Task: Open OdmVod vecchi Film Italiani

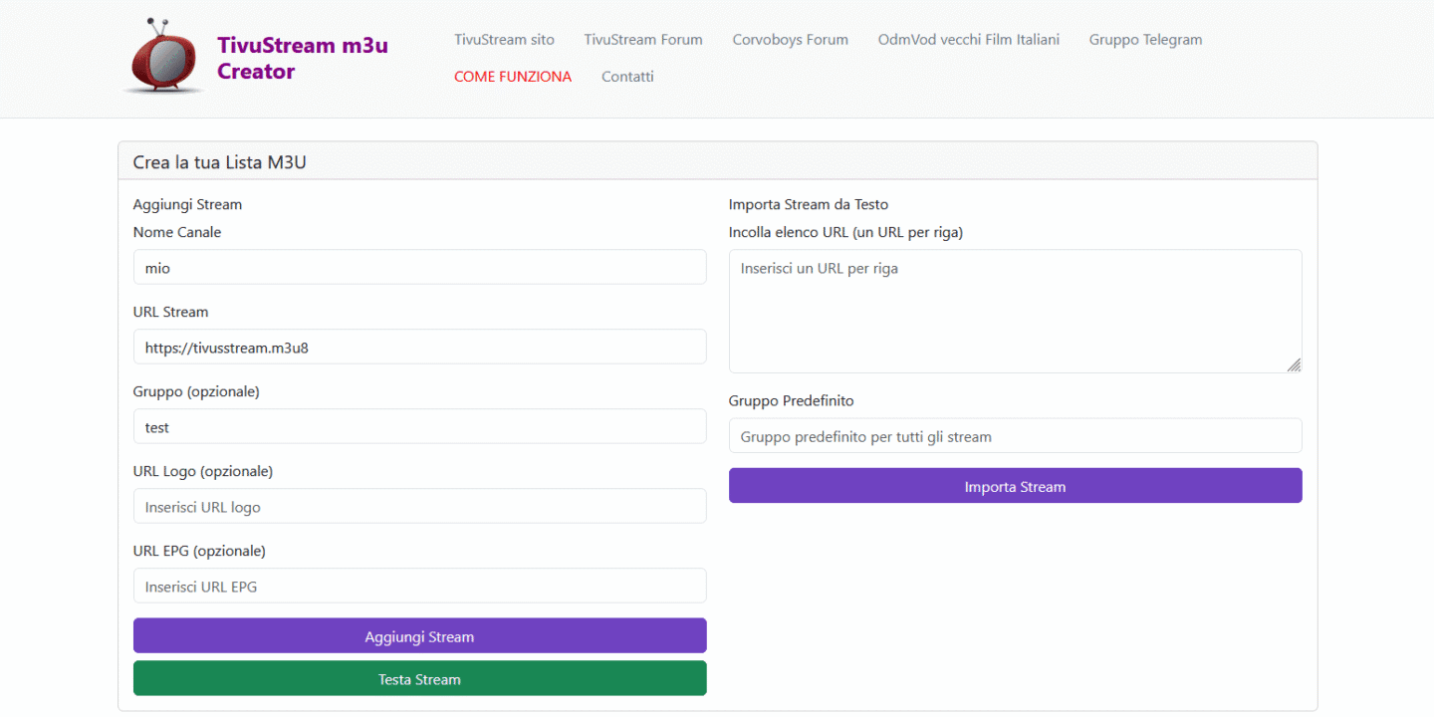Action: click(969, 40)
